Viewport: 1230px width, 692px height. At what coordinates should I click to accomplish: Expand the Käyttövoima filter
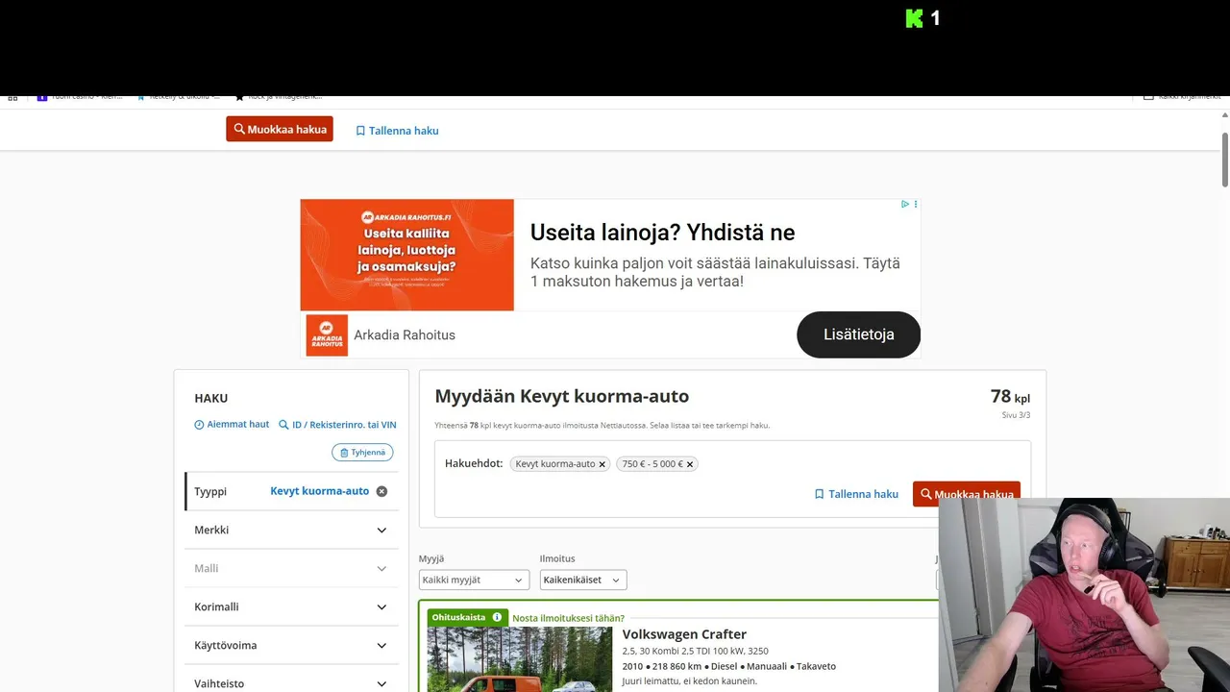291,645
